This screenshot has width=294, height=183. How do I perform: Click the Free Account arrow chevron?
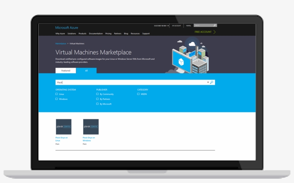[214, 32]
